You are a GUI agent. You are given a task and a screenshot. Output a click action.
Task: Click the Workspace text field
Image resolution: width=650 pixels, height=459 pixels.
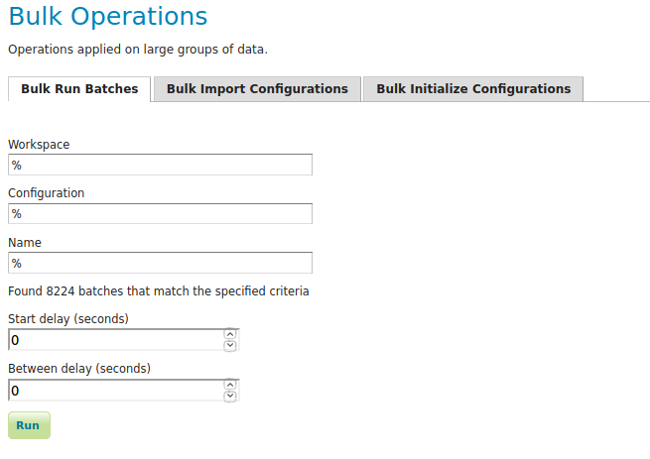pos(160,165)
